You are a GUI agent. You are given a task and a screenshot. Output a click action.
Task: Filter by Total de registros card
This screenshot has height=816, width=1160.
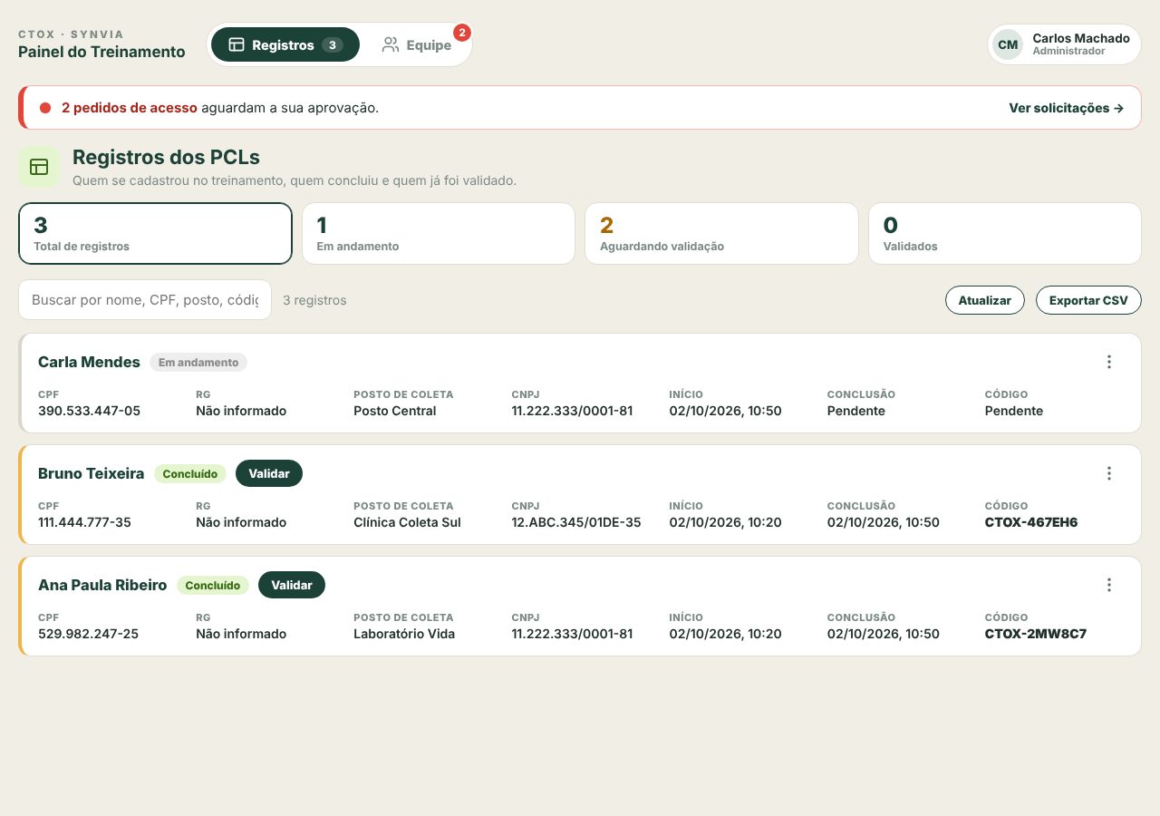click(155, 233)
